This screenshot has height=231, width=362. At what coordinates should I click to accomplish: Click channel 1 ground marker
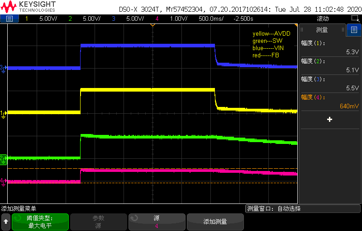(x=3, y=114)
